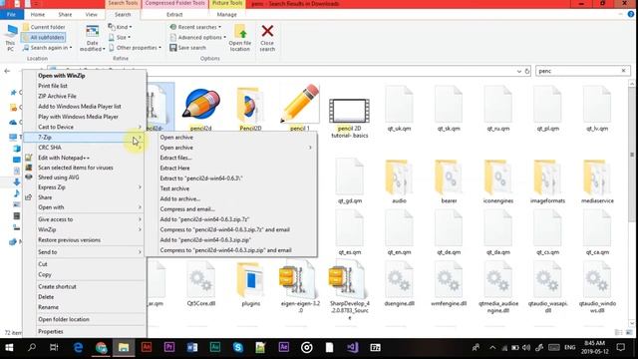Open the Other properties dropdown
Screen dimensions: 638x359
tap(135, 48)
